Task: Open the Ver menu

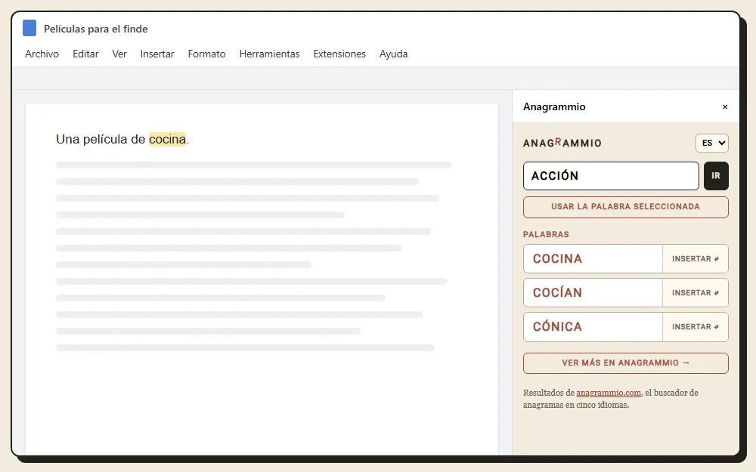Action: (119, 54)
